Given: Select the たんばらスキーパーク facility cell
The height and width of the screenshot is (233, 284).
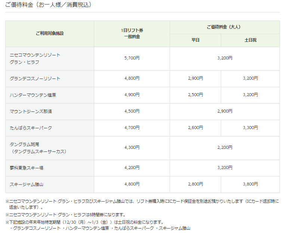Looking at the screenshot, I should 50,128.
